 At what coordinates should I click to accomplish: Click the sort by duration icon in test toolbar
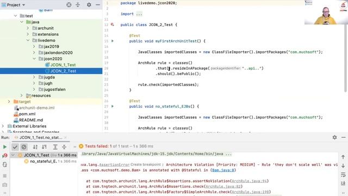pyautogui.click(x=45, y=147)
